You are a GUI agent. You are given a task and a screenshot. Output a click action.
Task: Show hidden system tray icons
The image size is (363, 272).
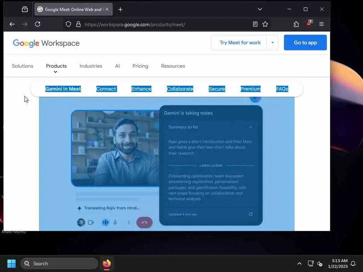[299, 263]
